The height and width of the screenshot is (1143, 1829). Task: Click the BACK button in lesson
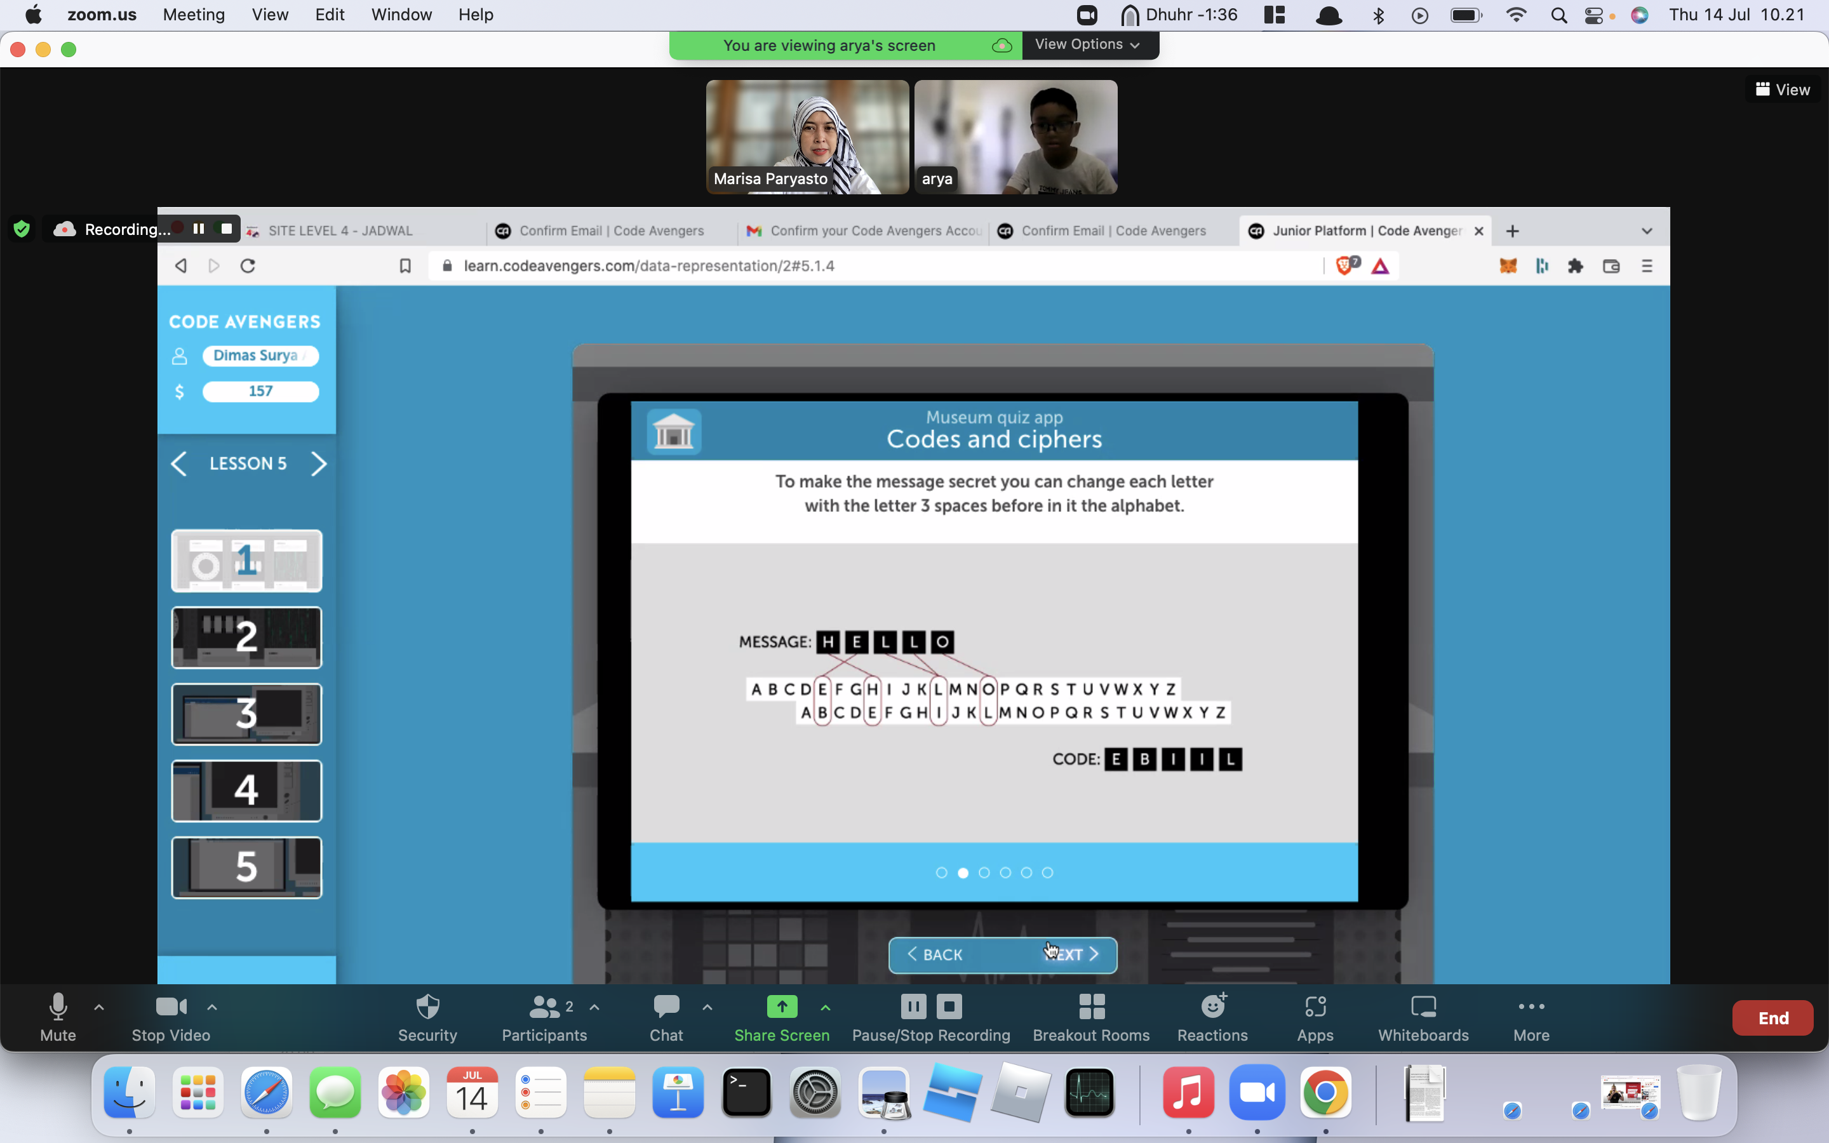click(x=934, y=955)
